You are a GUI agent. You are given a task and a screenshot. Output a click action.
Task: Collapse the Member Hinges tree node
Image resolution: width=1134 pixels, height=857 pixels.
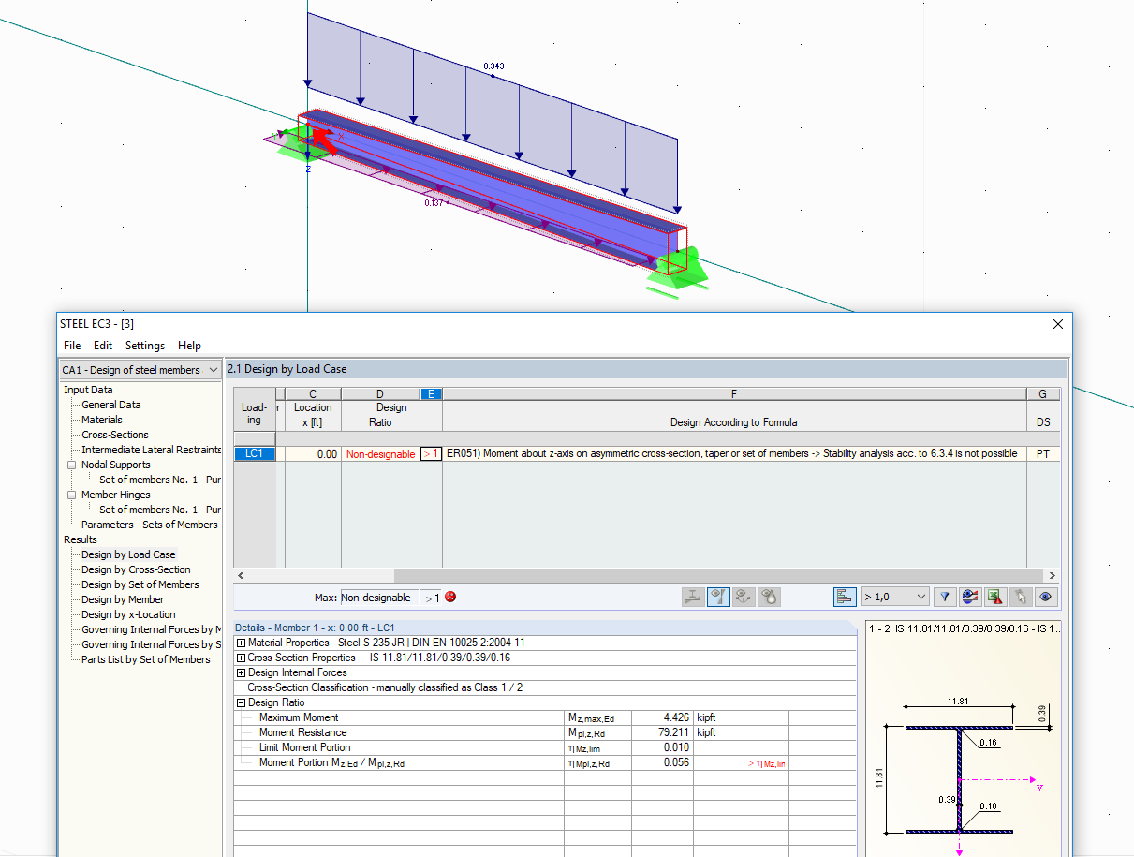[72, 495]
